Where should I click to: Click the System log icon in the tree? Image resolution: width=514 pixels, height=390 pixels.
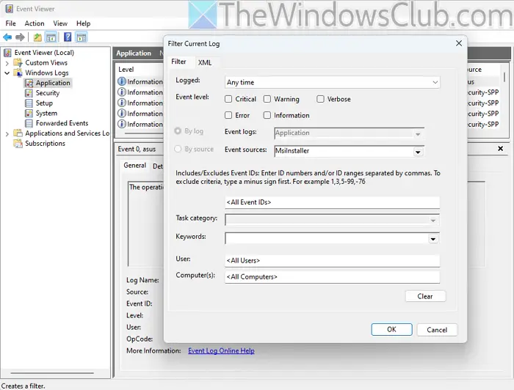[29, 113]
